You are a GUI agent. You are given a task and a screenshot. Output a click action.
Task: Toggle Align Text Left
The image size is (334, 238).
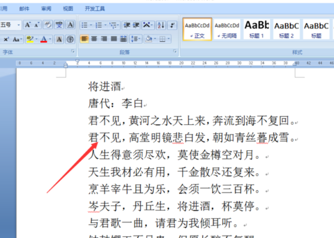[x=84, y=39]
